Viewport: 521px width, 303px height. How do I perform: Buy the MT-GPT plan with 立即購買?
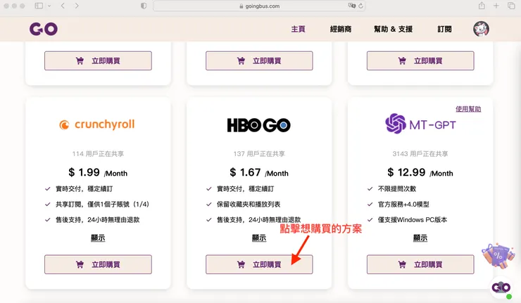click(x=420, y=264)
